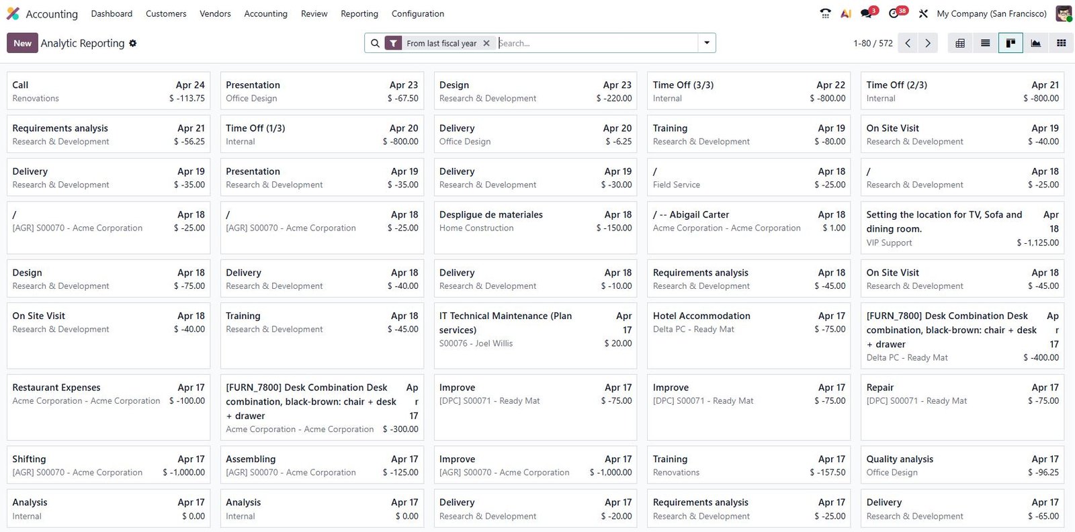This screenshot has width=1075, height=532.
Task: Click into the Search input field
Action: click(597, 43)
